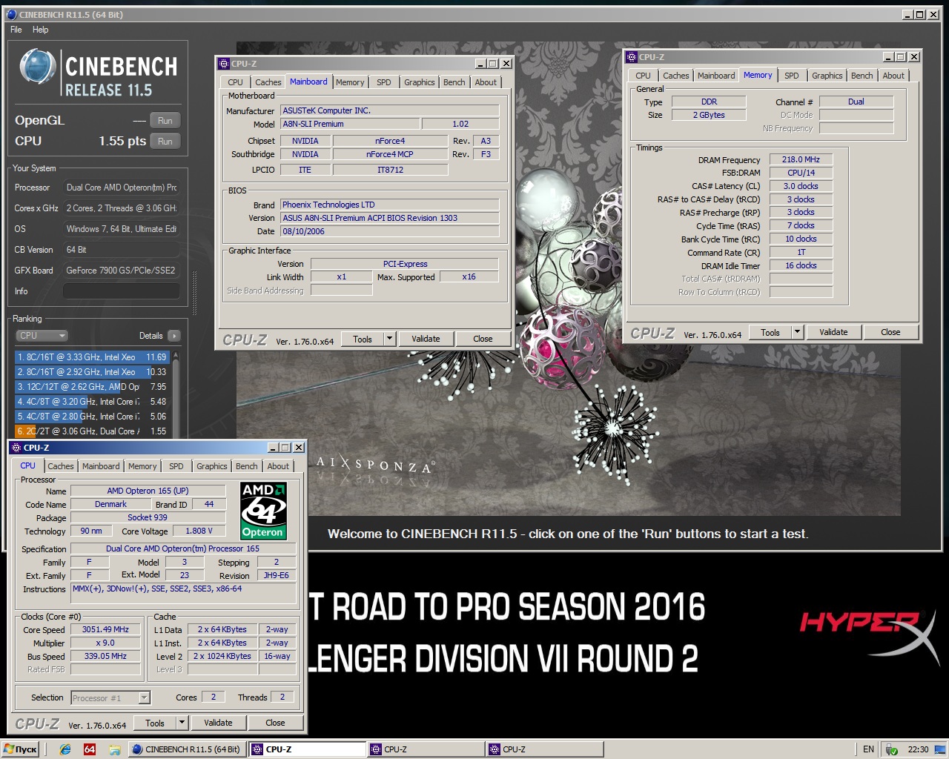
Task: Click the Core Voltage value 1.808 V
Action: coord(199,531)
